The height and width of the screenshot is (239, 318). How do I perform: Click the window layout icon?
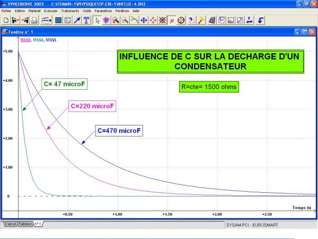click(x=221, y=20)
